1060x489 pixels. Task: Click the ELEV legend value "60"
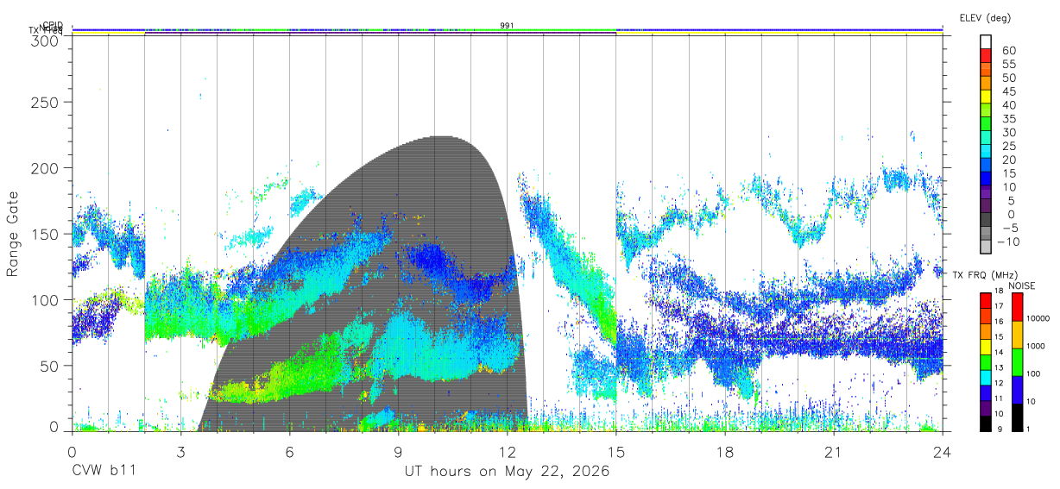pyautogui.click(x=1009, y=51)
